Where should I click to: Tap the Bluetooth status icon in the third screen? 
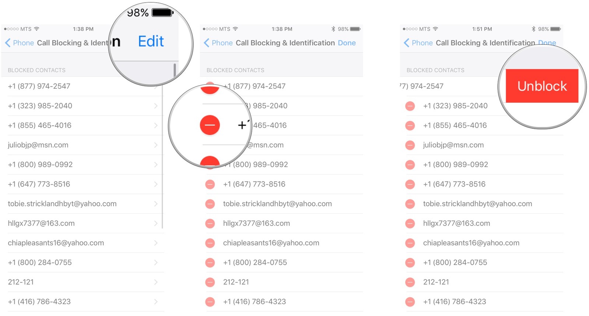point(533,29)
